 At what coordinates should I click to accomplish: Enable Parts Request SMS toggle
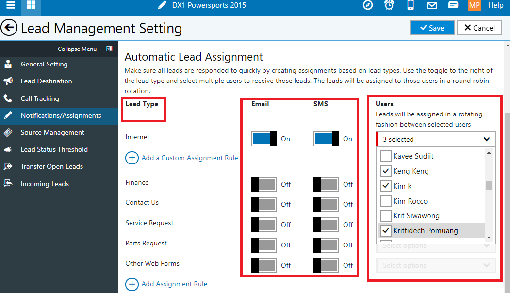(x=326, y=245)
